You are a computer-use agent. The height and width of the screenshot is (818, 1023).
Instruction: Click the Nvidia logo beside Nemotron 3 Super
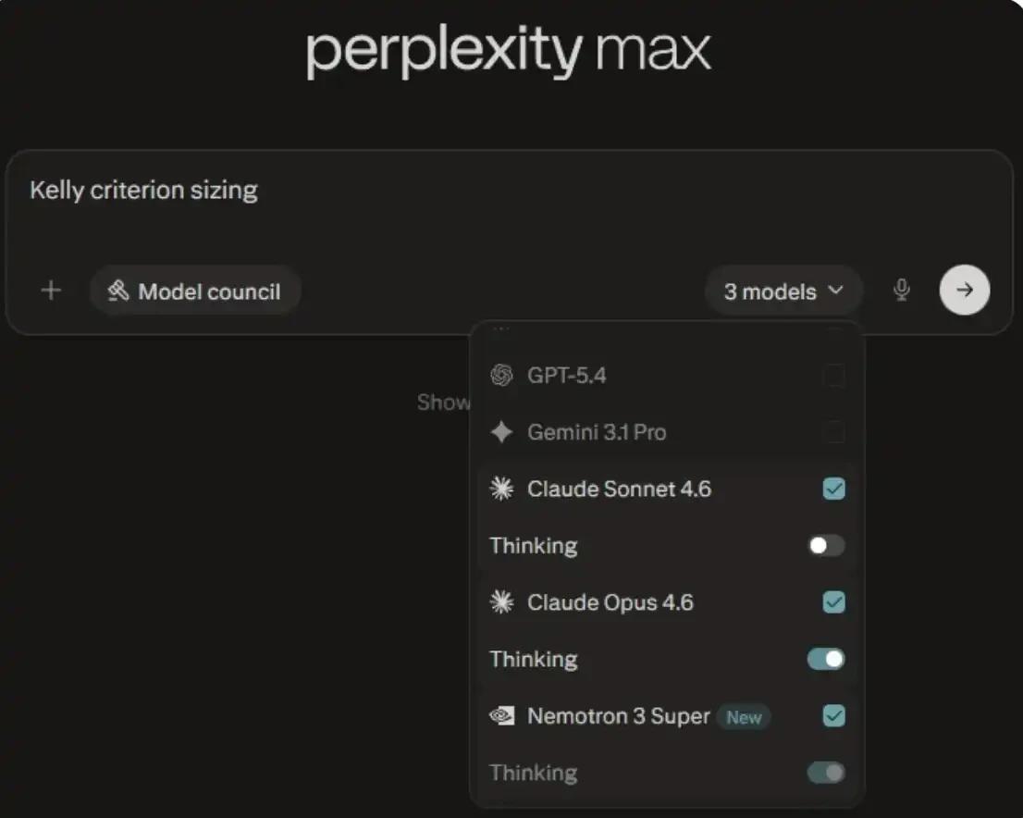501,715
